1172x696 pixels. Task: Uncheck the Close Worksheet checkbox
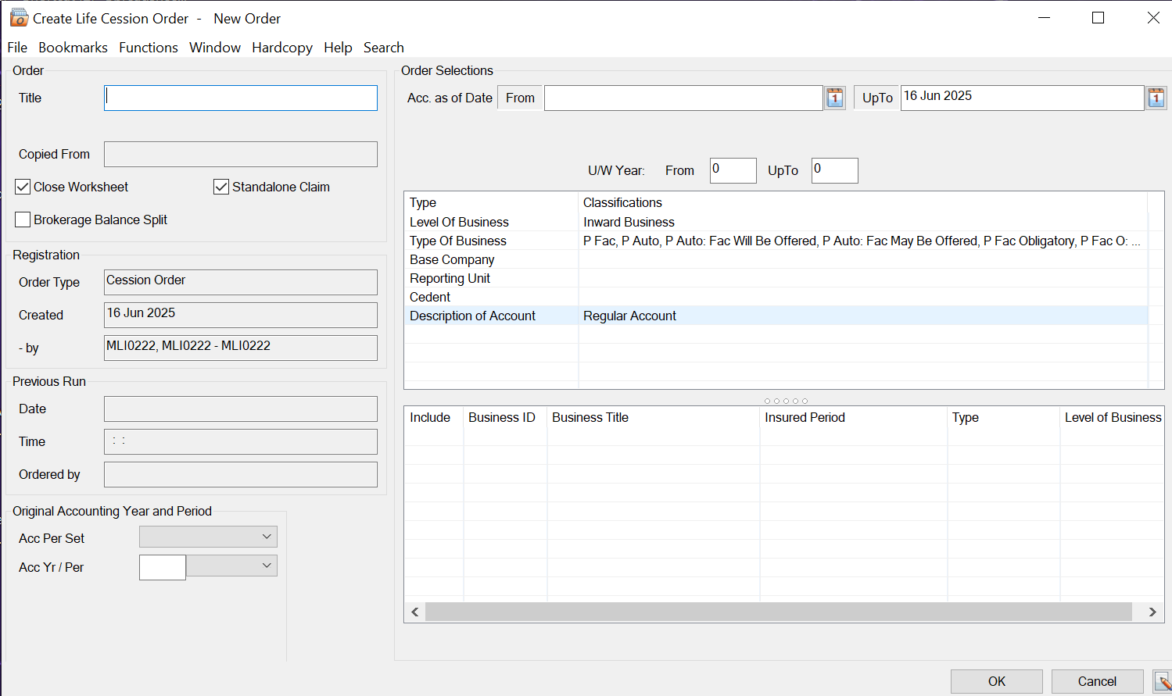pyautogui.click(x=23, y=187)
